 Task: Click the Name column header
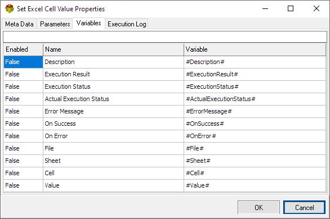click(113, 49)
